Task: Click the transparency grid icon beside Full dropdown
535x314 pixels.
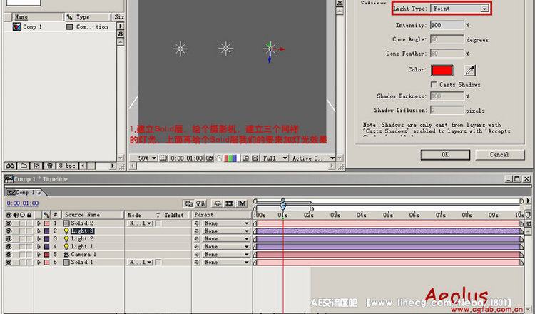Action: 255,158
